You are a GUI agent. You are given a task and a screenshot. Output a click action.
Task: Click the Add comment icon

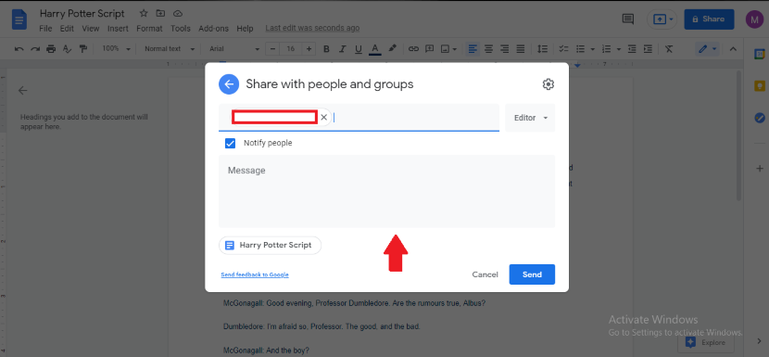tap(430, 48)
